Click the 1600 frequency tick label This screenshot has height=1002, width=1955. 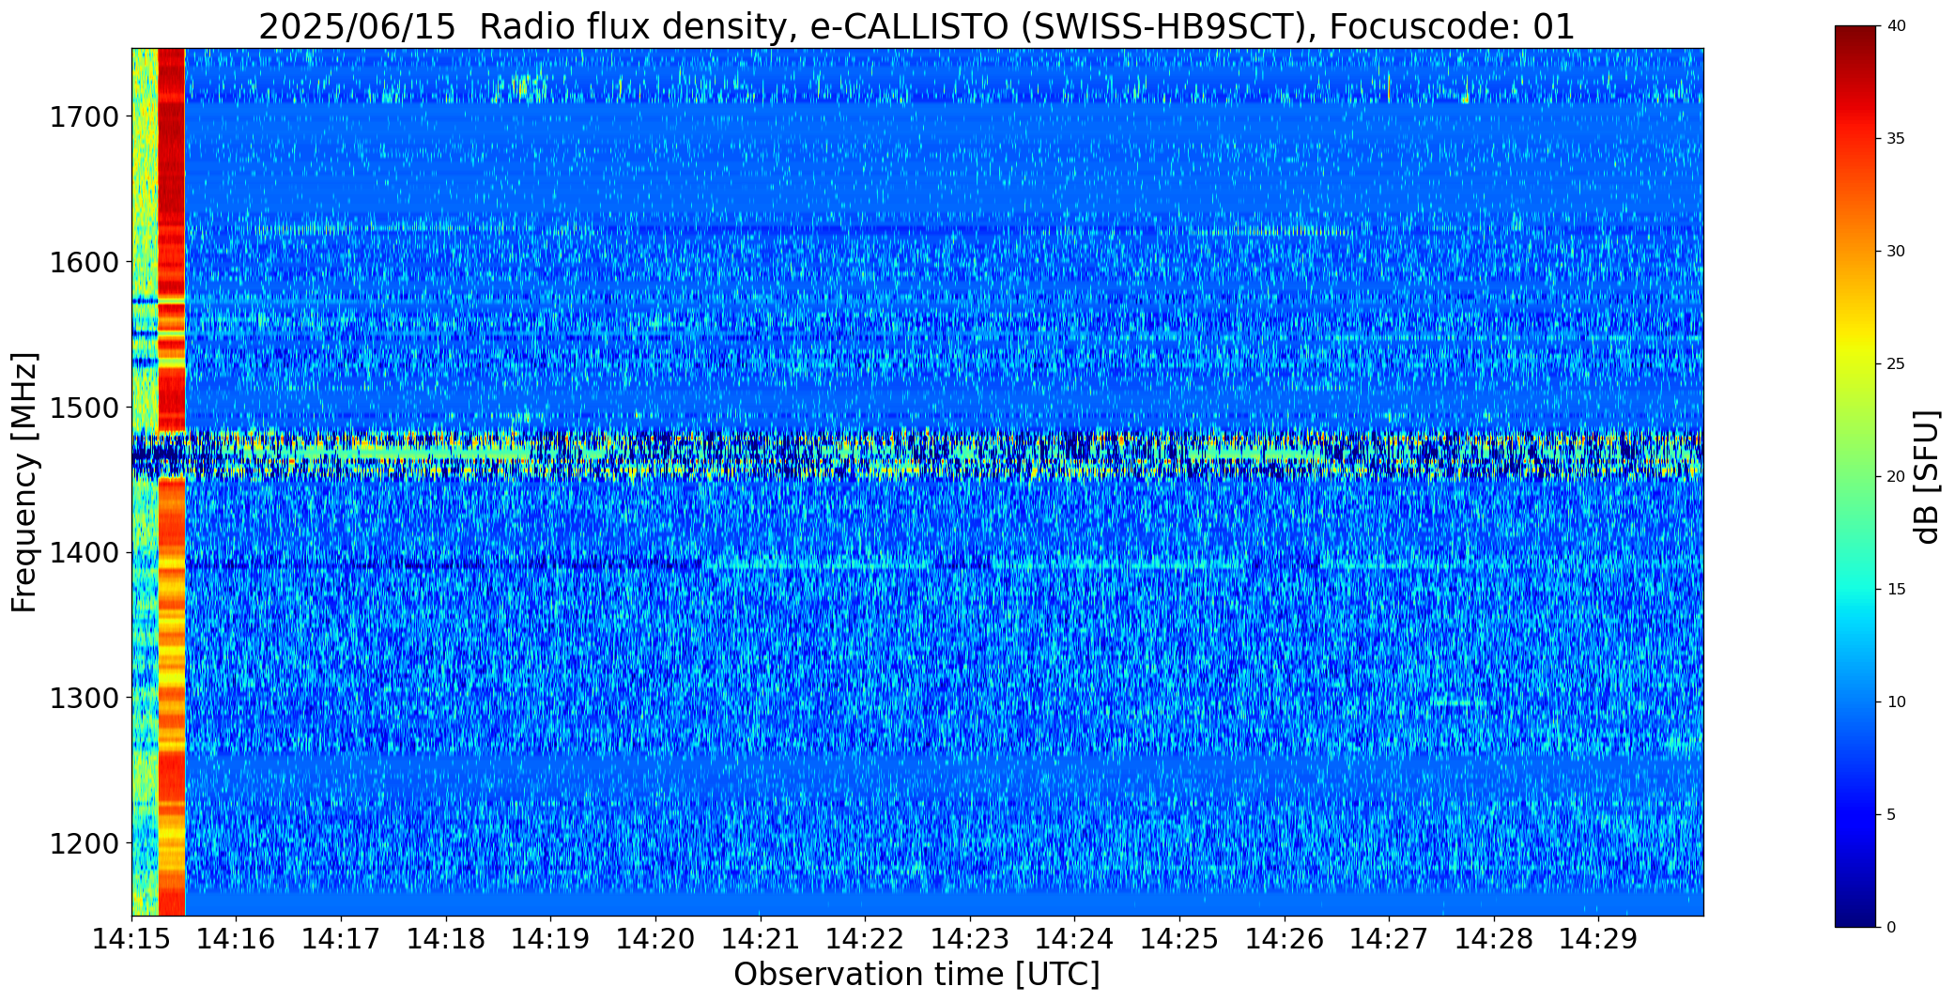tap(84, 262)
